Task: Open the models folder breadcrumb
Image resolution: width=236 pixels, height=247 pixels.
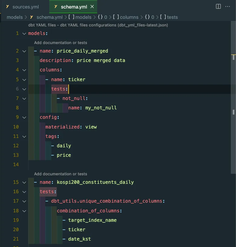Action: [x=15, y=17]
